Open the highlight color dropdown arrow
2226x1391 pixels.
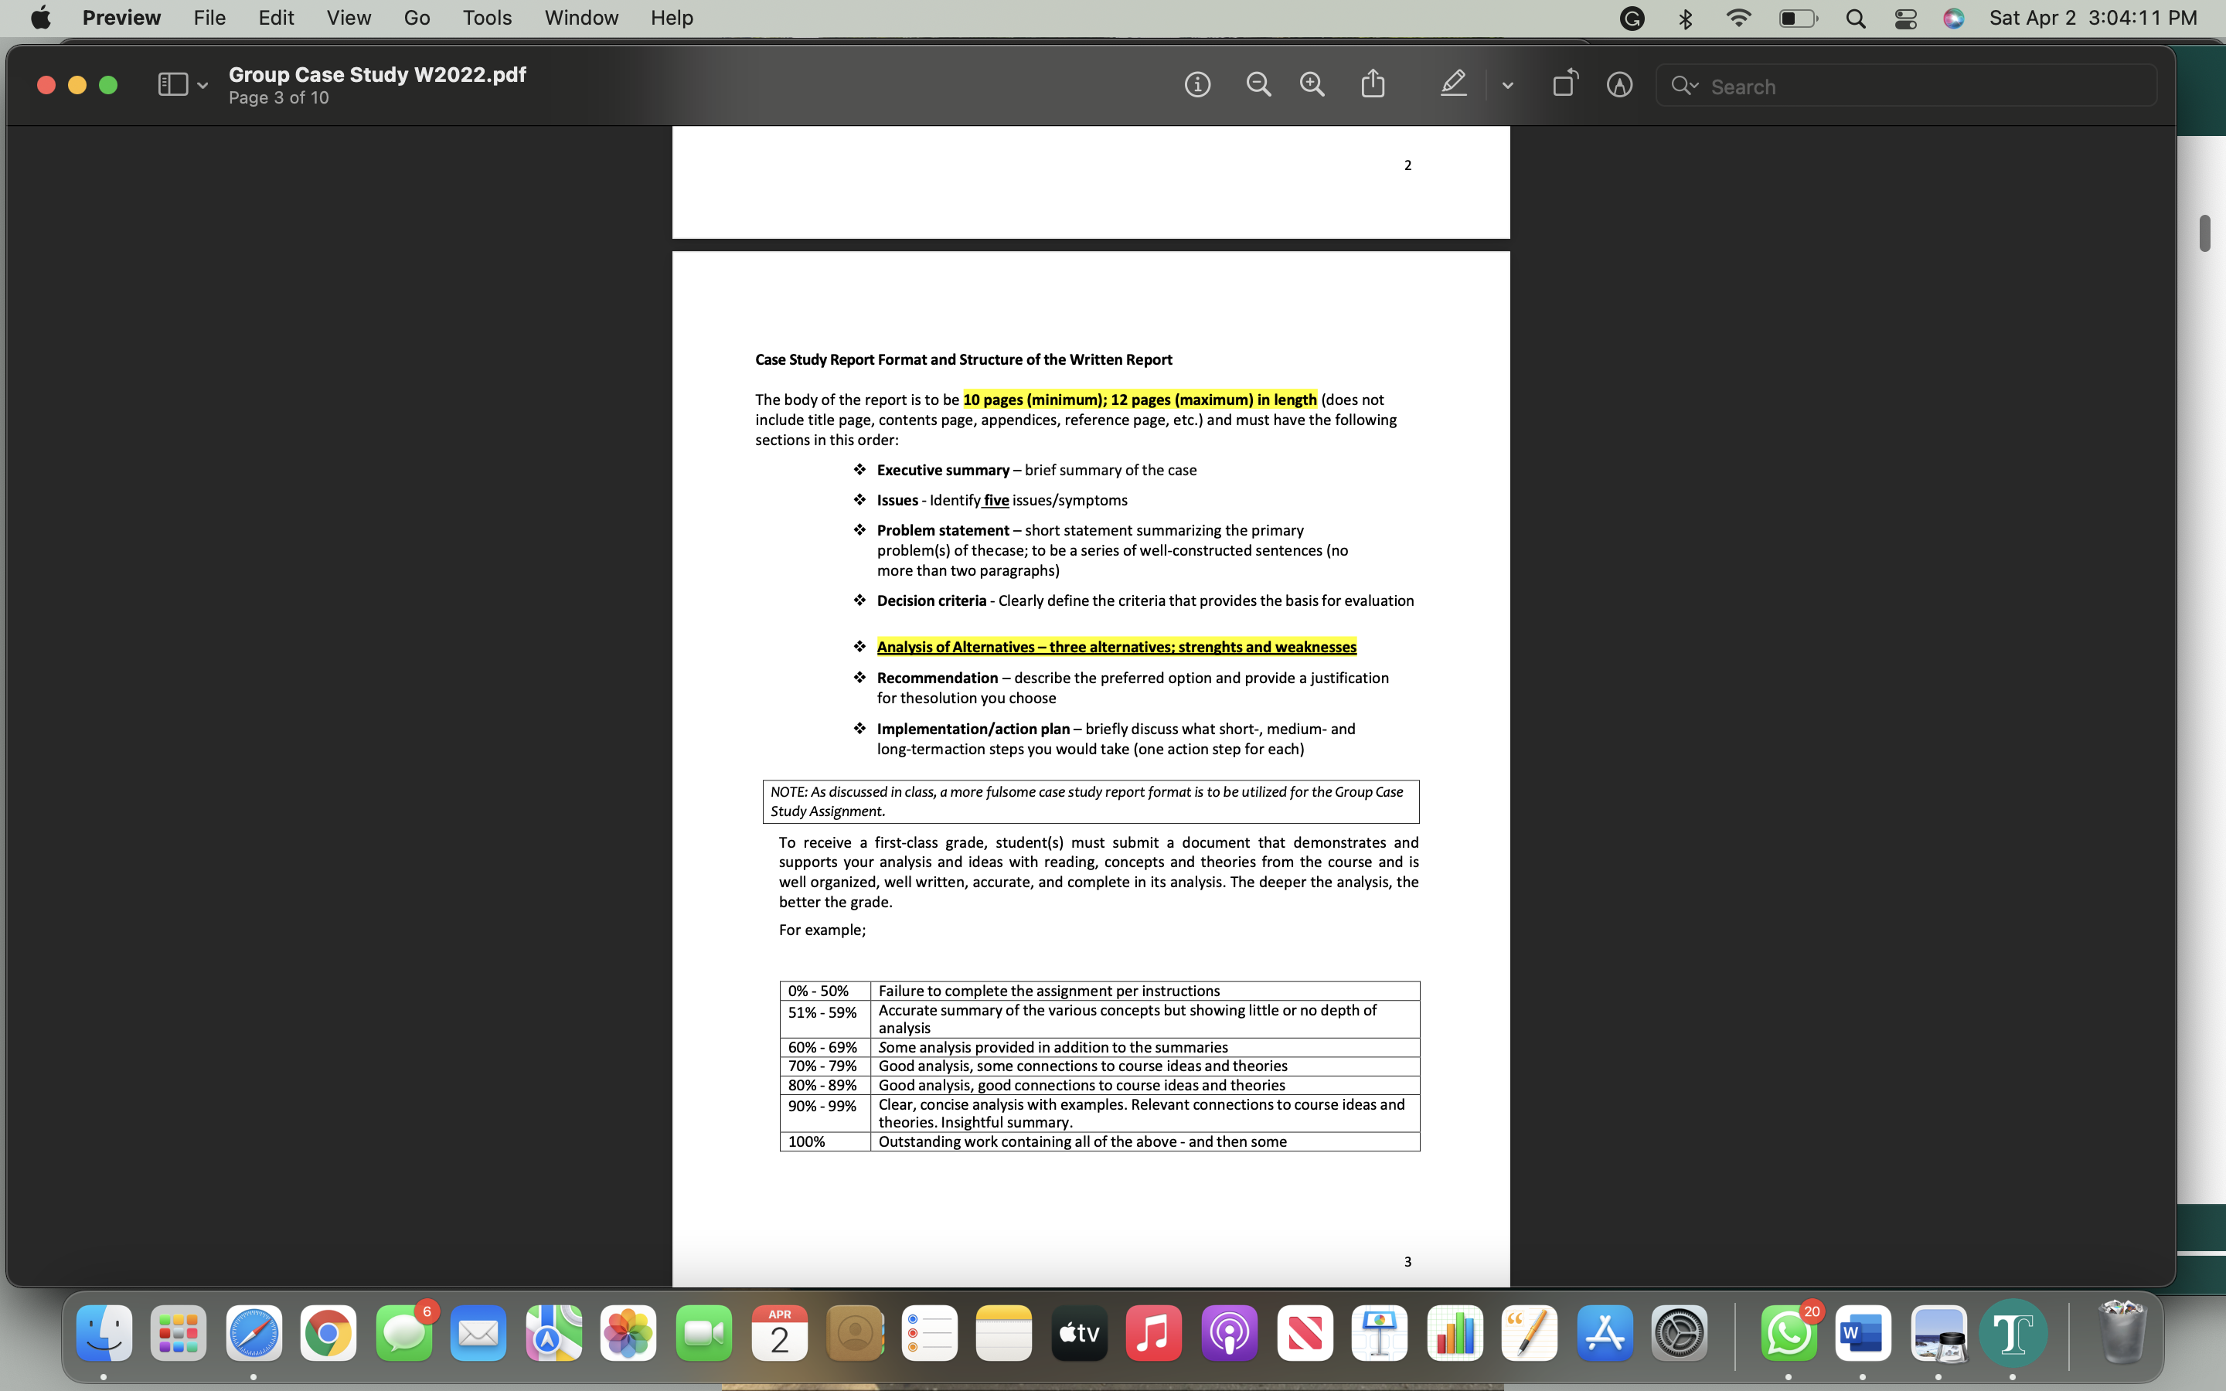tap(1508, 86)
